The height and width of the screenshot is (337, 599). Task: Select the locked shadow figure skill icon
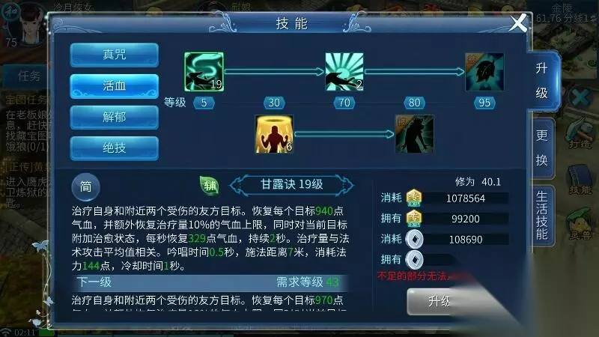click(x=415, y=134)
